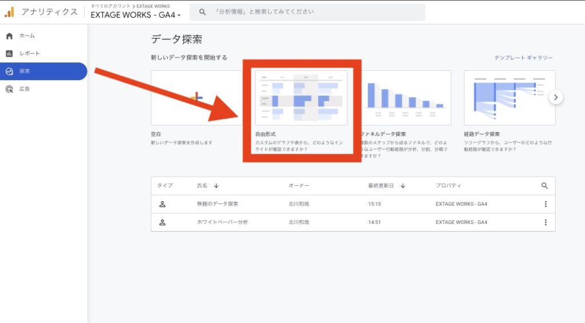The height and width of the screenshot is (323, 585).
Task: Sort by 氏名 using its arrow icon
Action: [216, 186]
